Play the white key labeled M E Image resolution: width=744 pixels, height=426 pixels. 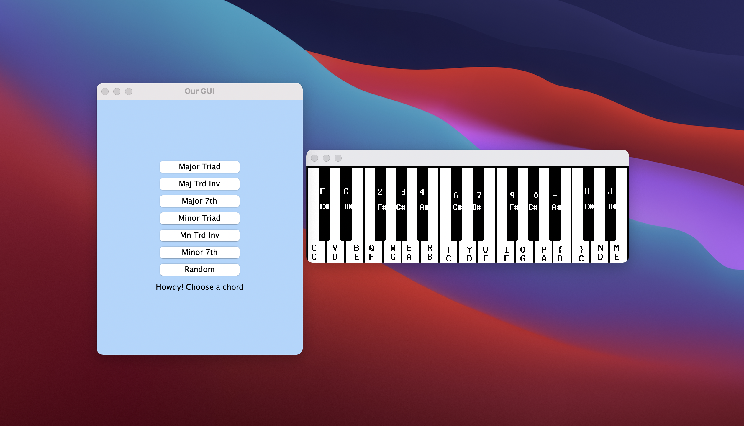[617, 252]
